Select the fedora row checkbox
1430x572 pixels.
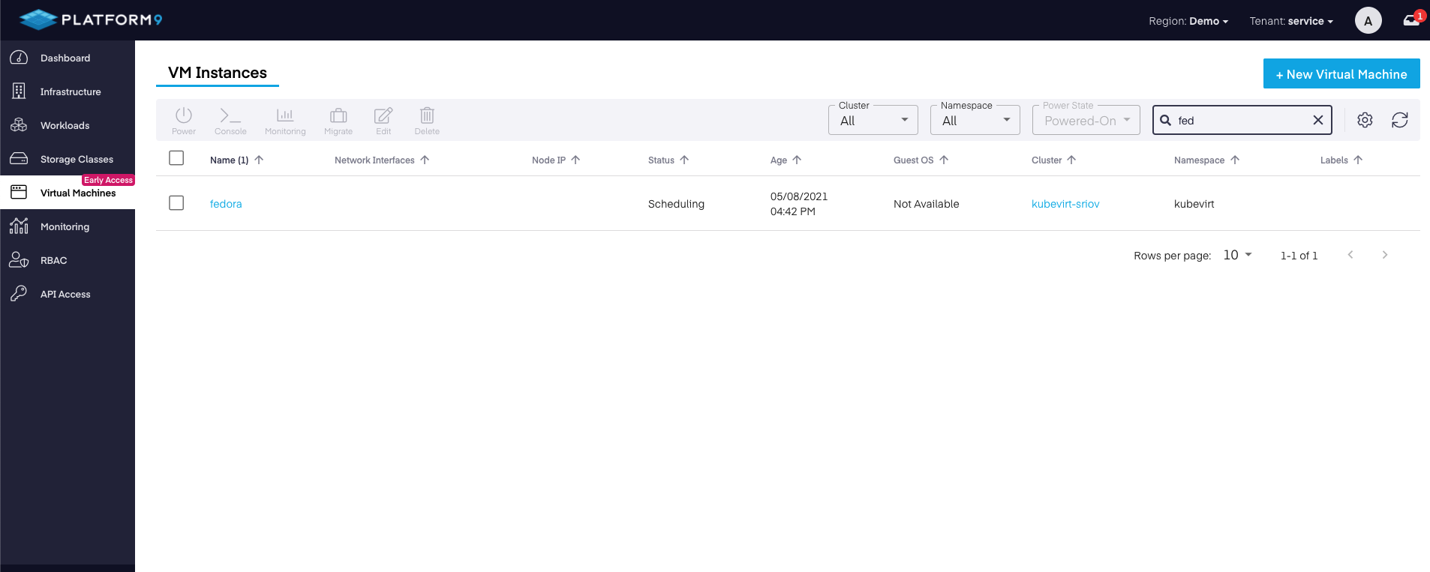pyautogui.click(x=176, y=203)
